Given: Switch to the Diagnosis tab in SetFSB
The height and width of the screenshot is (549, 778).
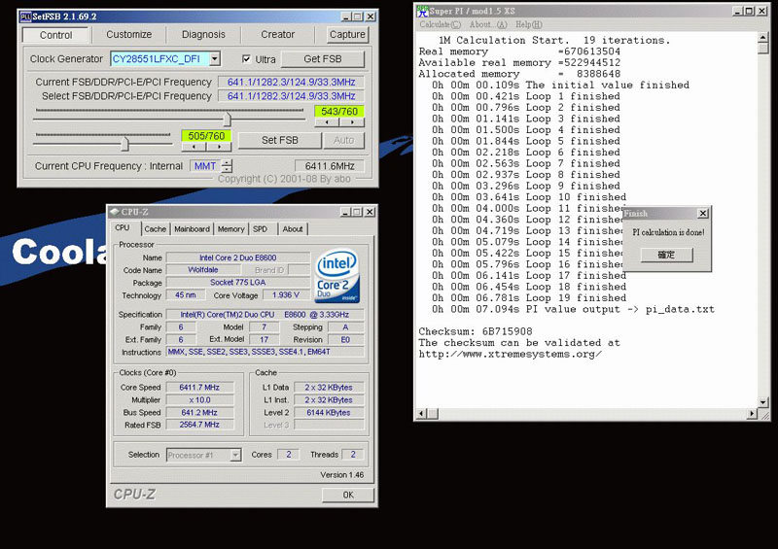Looking at the screenshot, I should tap(203, 35).
